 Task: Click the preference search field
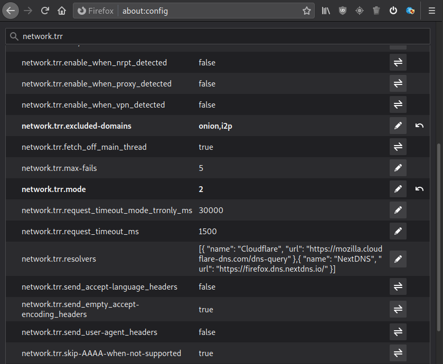coord(222,36)
